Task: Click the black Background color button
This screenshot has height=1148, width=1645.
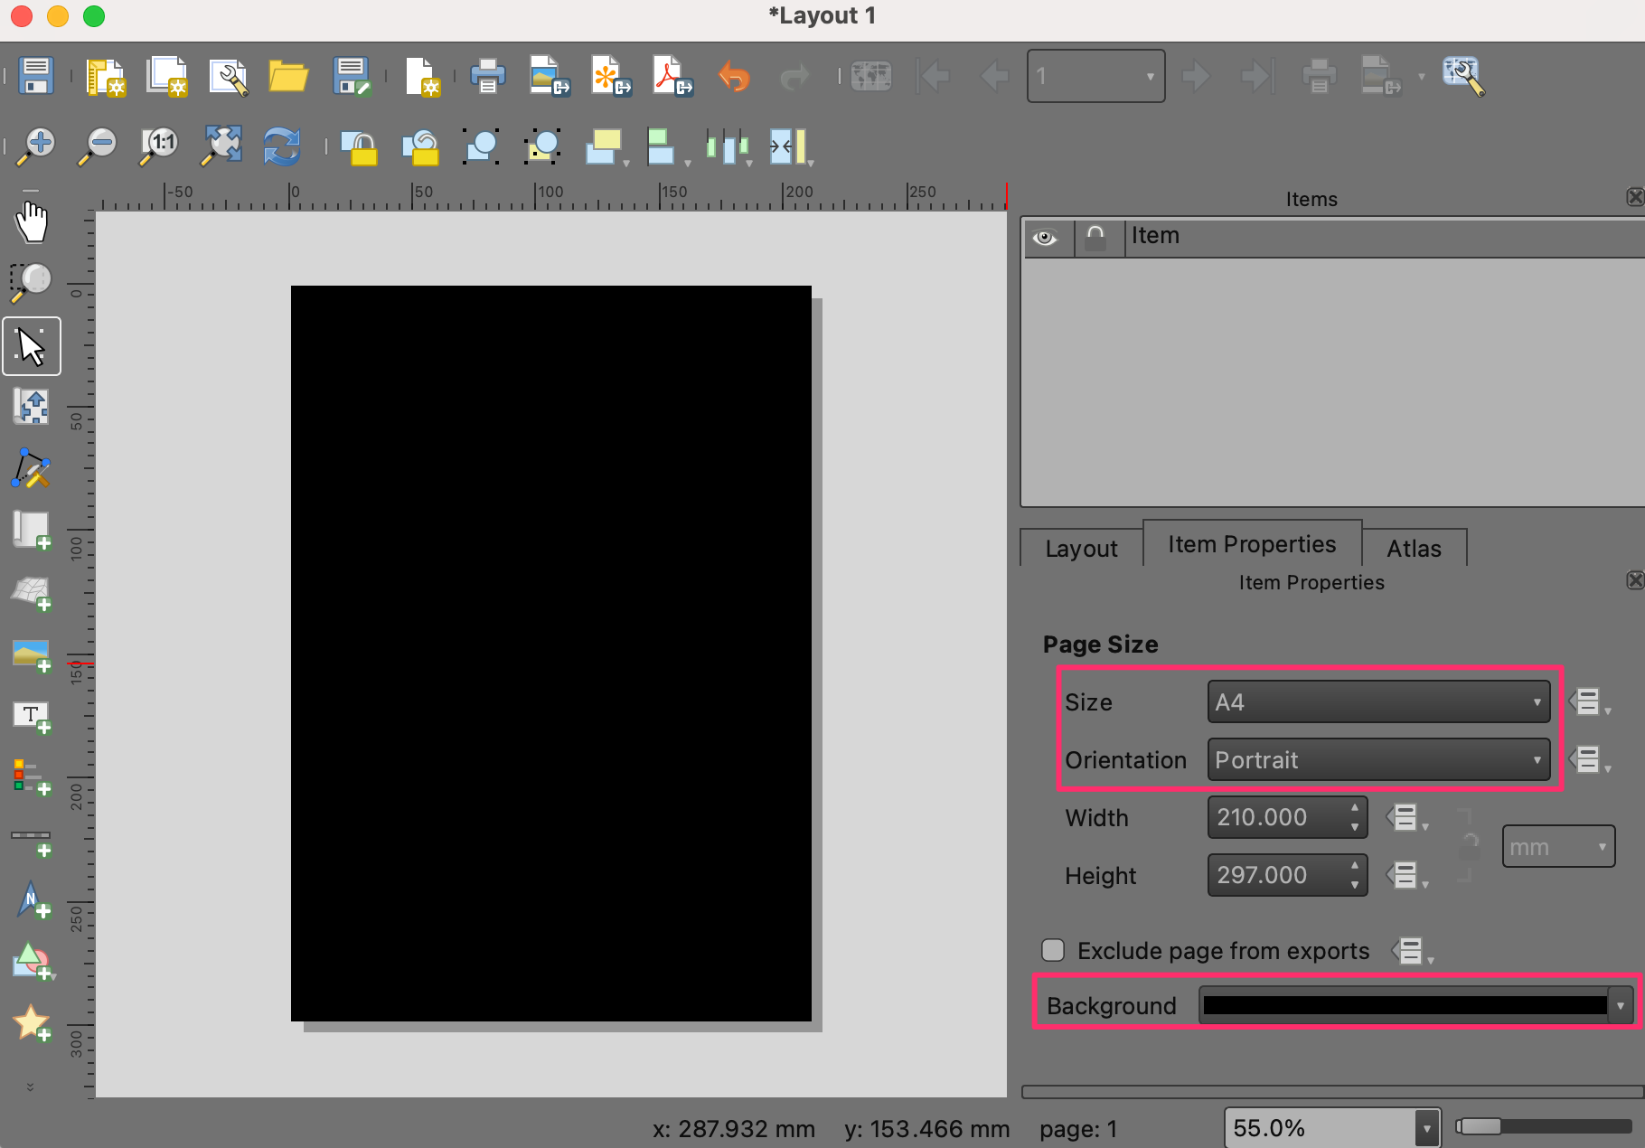Action: [x=1404, y=1005]
